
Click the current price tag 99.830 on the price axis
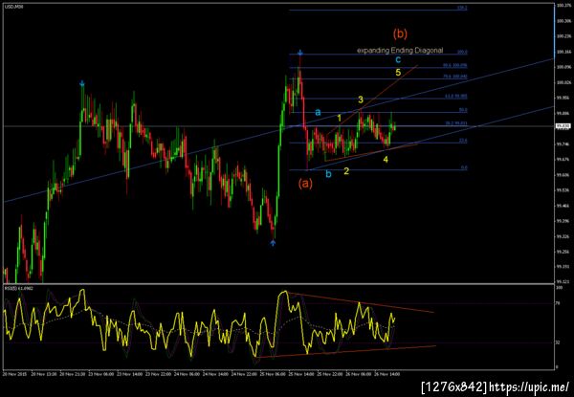coord(562,126)
